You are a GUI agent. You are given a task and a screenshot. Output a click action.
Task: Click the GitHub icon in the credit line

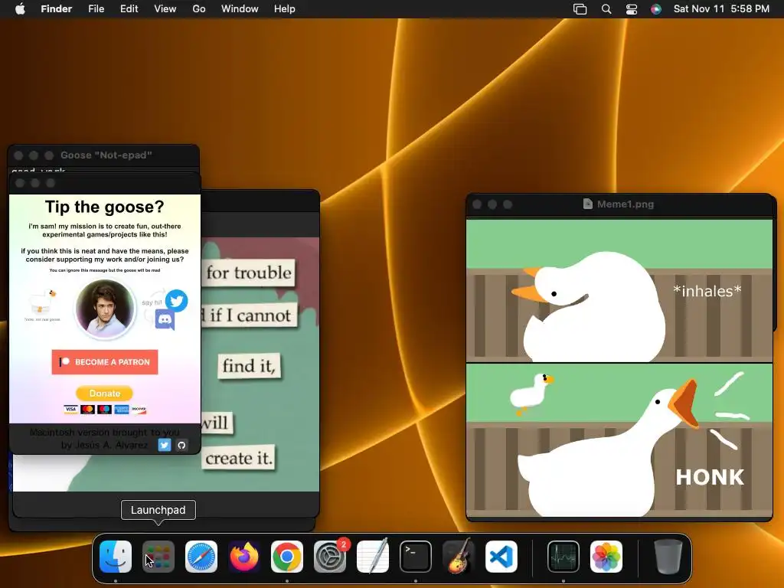[181, 445]
